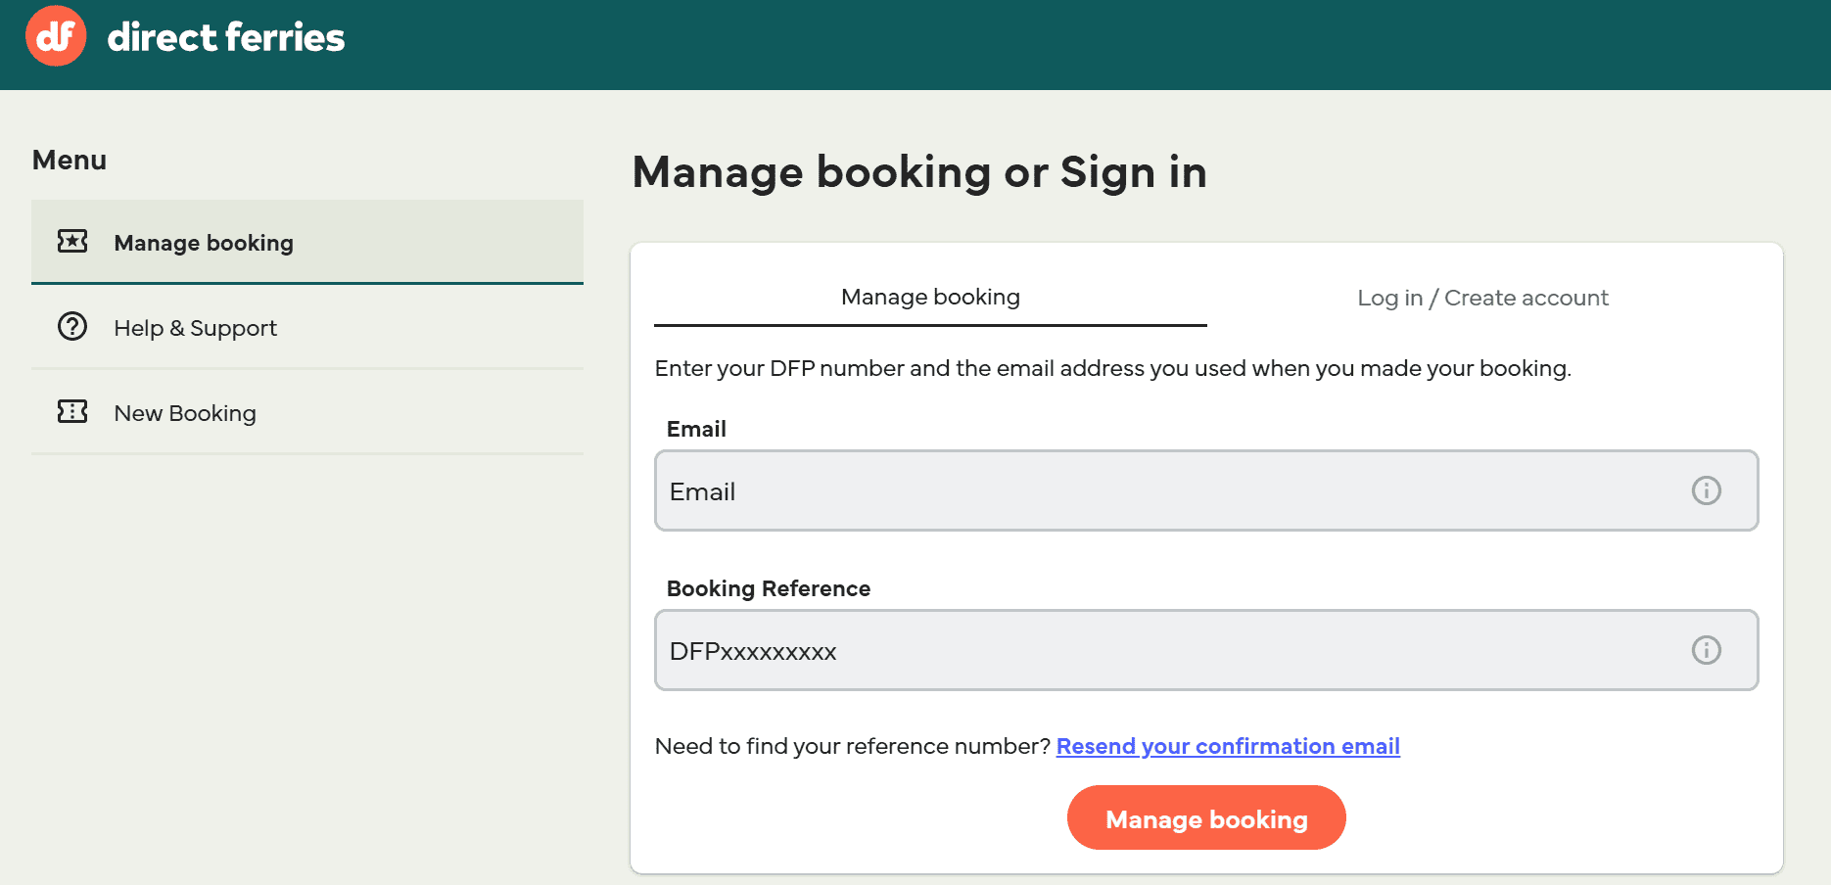Screen dimensions: 1831x885
Task: Click the orange Manage booking button
Action: [1206, 817]
